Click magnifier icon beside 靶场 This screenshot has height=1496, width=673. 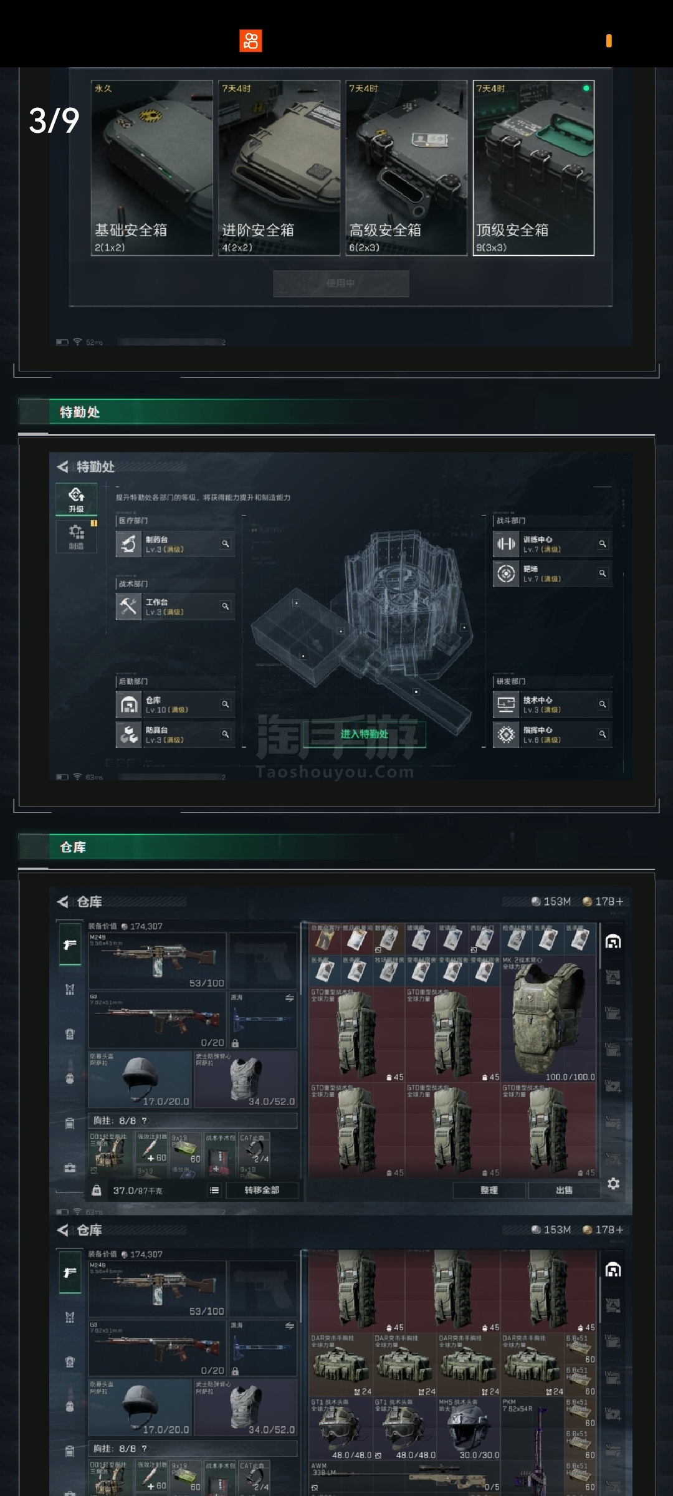[x=603, y=573]
